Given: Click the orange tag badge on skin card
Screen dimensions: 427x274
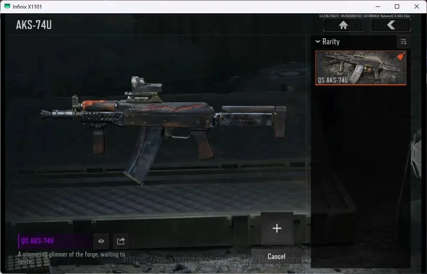Looking at the screenshot, I should pyautogui.click(x=401, y=56).
